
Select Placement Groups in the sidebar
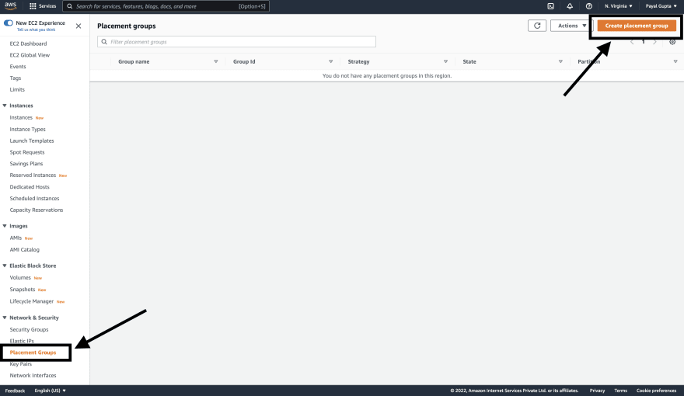point(33,353)
